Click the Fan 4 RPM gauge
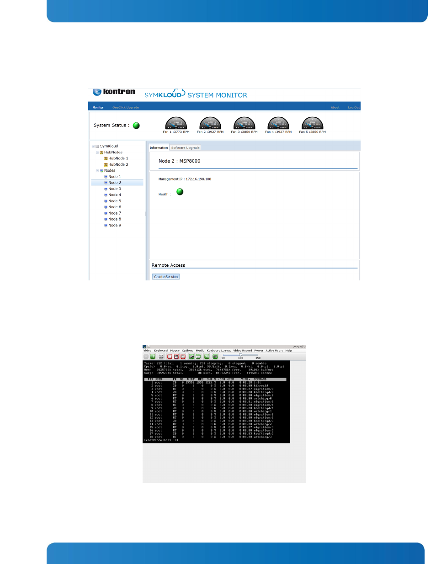436x564 pixels. (278, 123)
